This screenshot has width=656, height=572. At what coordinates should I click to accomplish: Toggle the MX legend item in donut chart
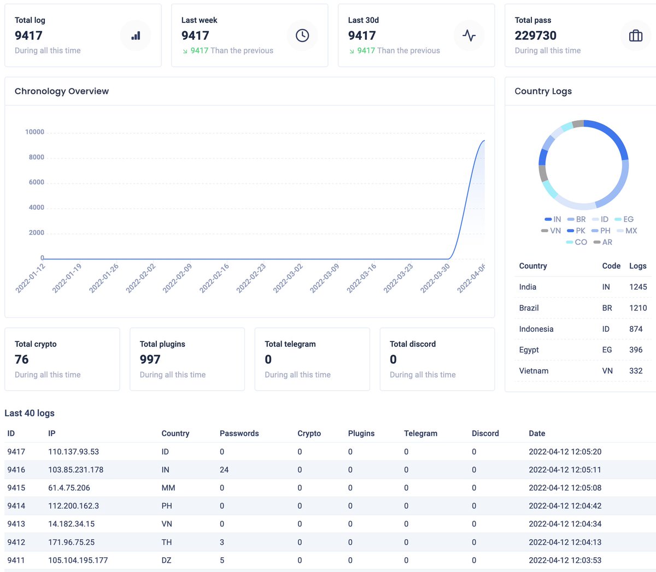pos(626,231)
